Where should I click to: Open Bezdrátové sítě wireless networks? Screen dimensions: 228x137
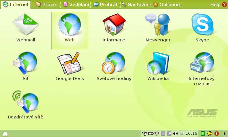(26, 102)
